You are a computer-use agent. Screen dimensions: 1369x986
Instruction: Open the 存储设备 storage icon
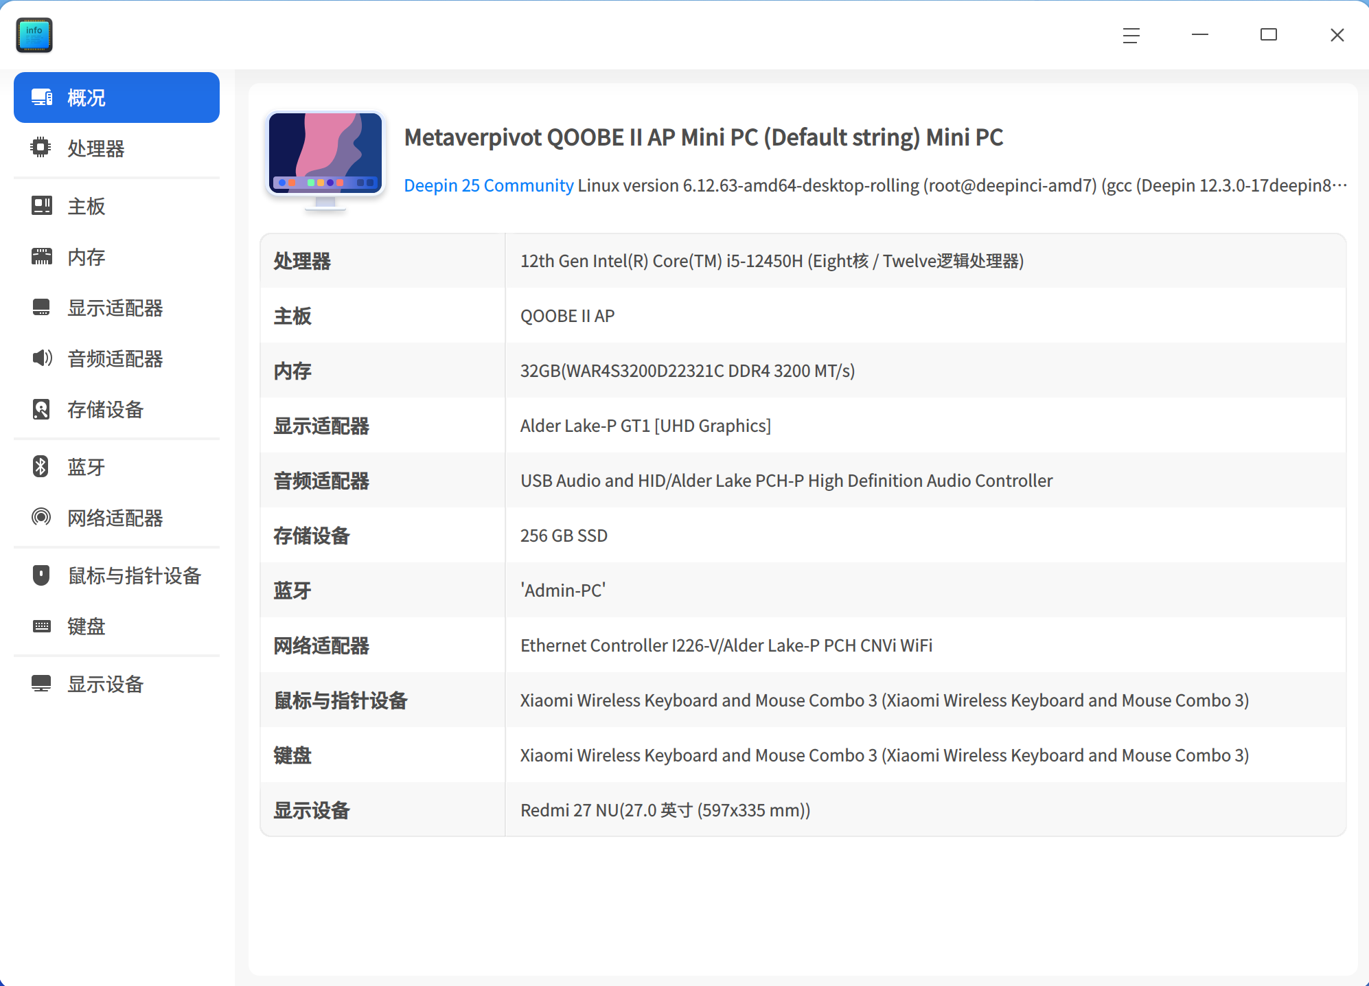[x=41, y=409]
